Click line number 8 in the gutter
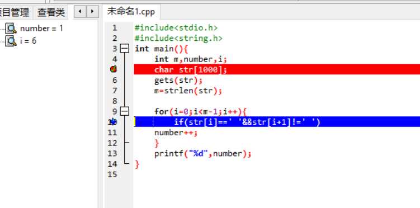This screenshot has height=208, width=420. coord(115,101)
